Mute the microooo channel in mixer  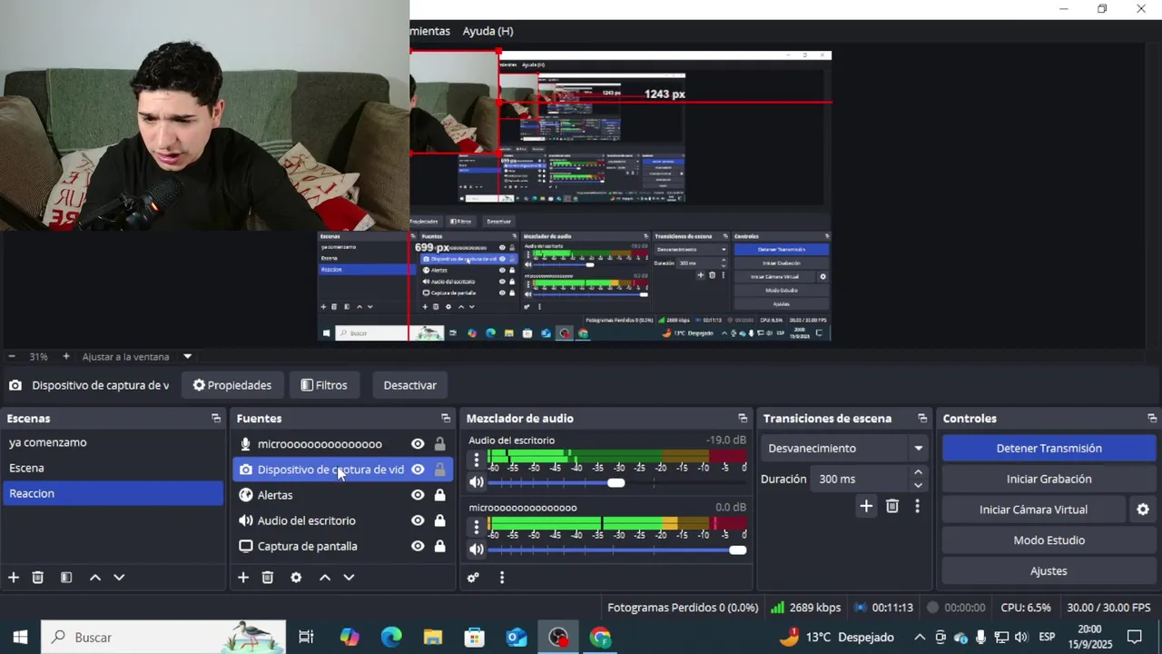pos(477,549)
